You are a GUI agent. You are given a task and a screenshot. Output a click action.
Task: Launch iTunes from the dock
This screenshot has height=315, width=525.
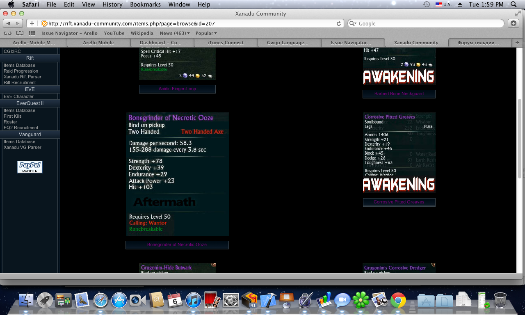pos(194,300)
